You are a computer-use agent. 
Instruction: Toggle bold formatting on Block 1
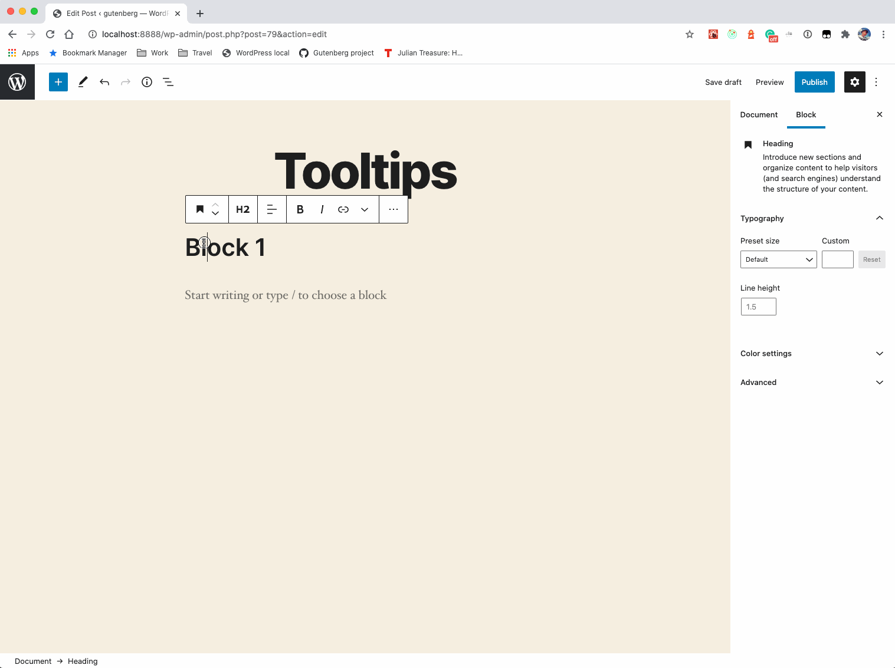(300, 209)
